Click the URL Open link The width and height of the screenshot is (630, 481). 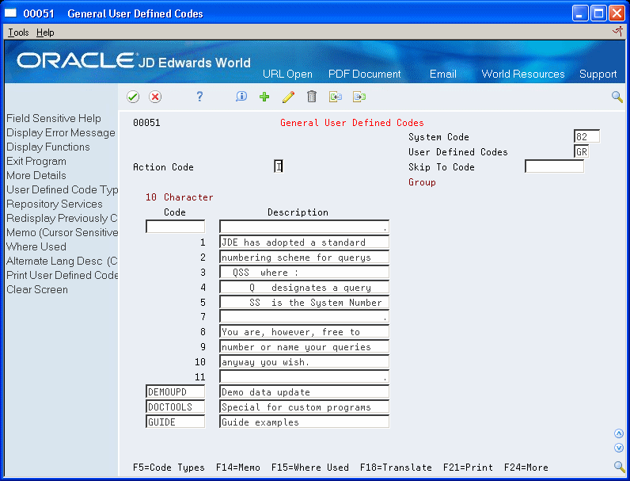(287, 74)
